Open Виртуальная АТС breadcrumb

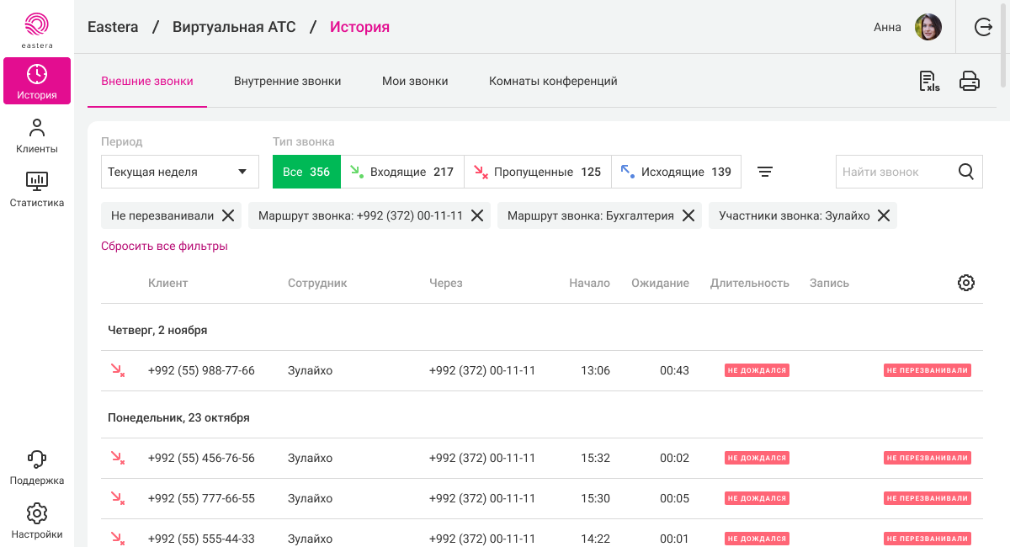point(234,27)
